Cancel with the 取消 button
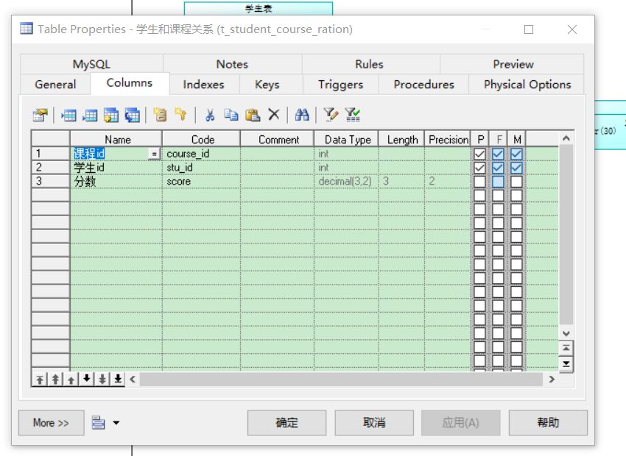This screenshot has height=456, width=626. coord(374,423)
